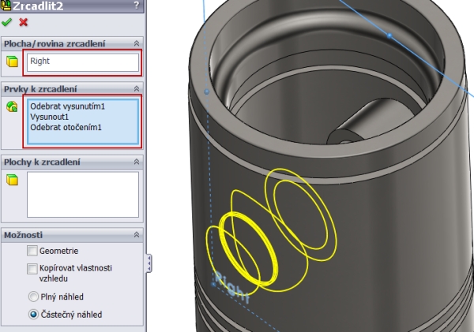Toggle Kopírovat vlastnosti vzhledu checkbox
This screenshot has width=474, height=332.
tap(32, 269)
